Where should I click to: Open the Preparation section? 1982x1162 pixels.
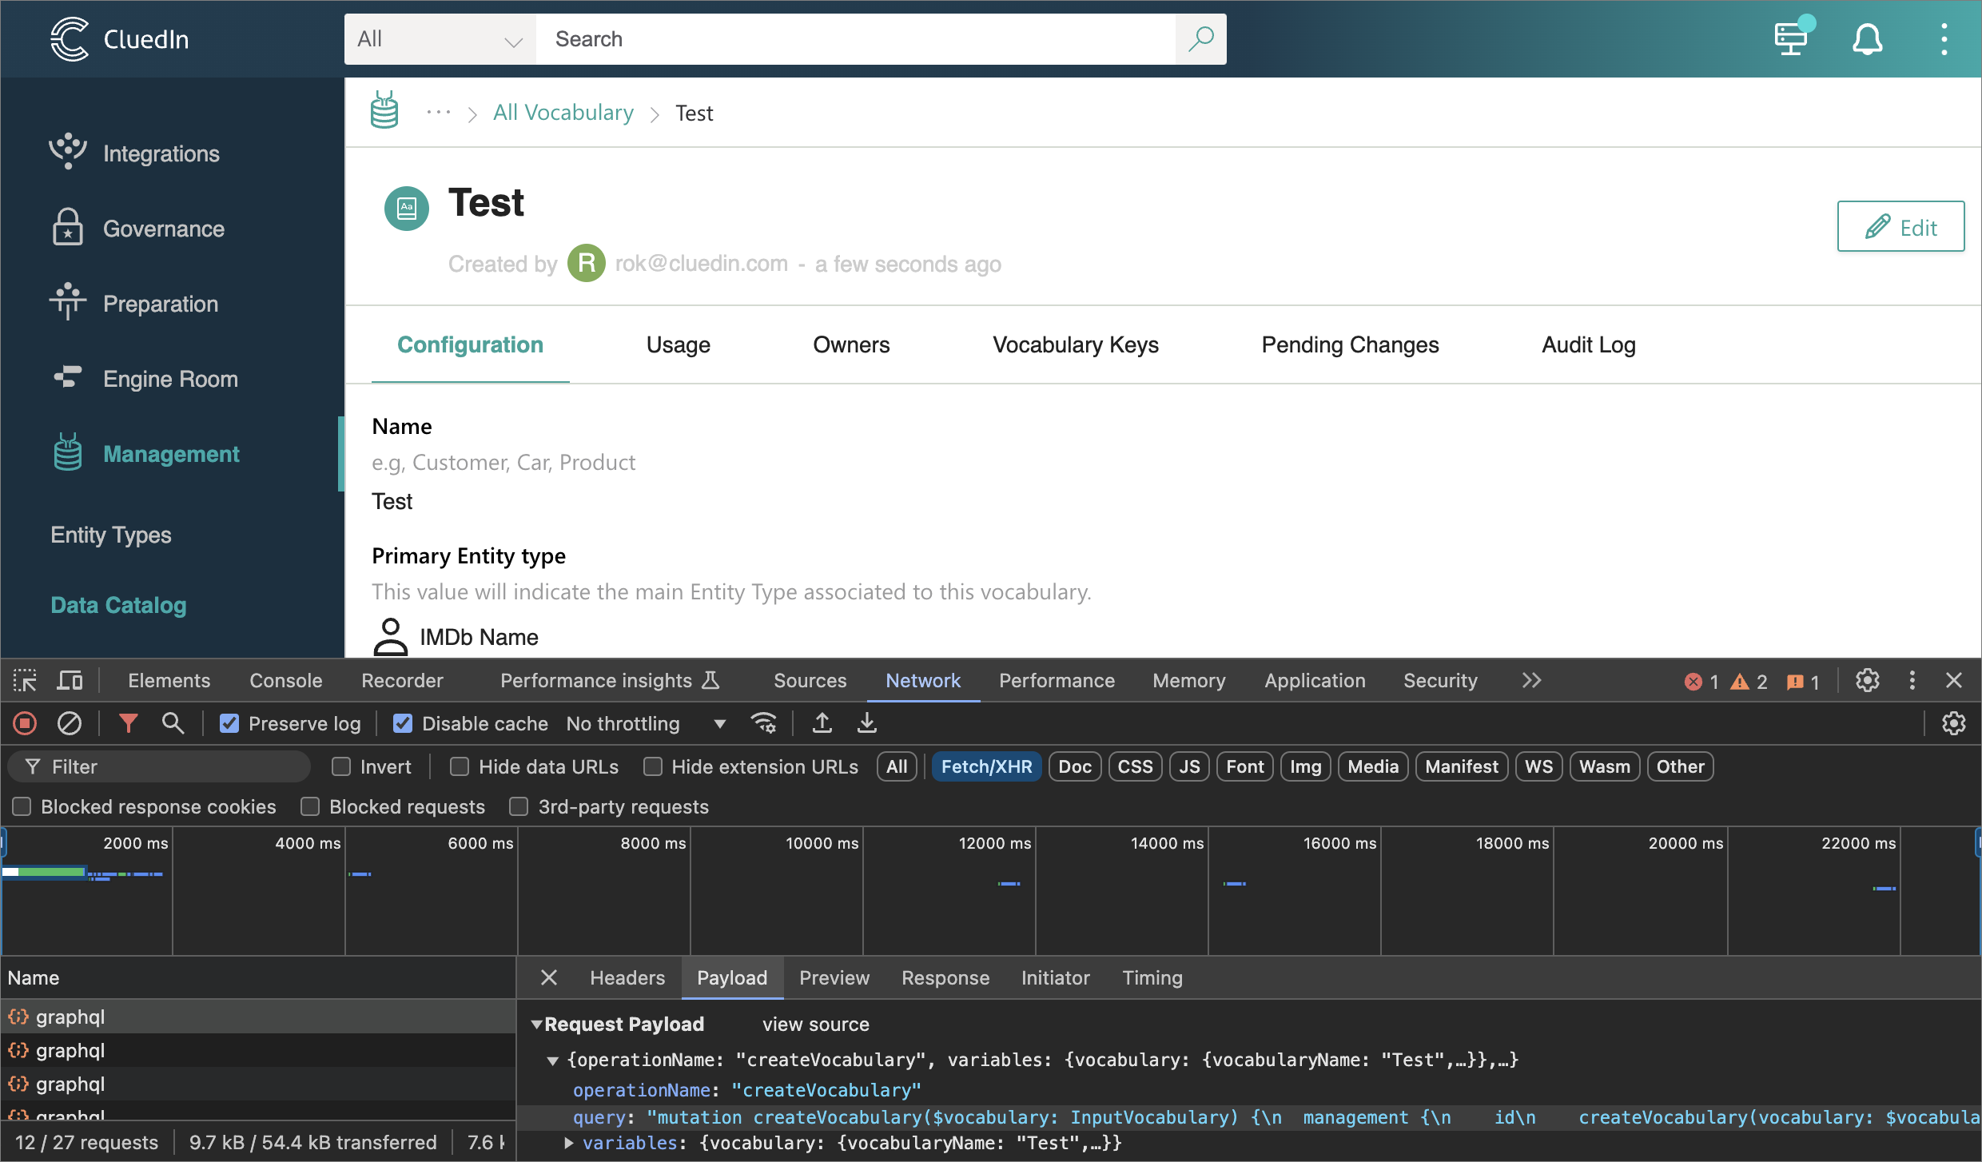pos(160,304)
